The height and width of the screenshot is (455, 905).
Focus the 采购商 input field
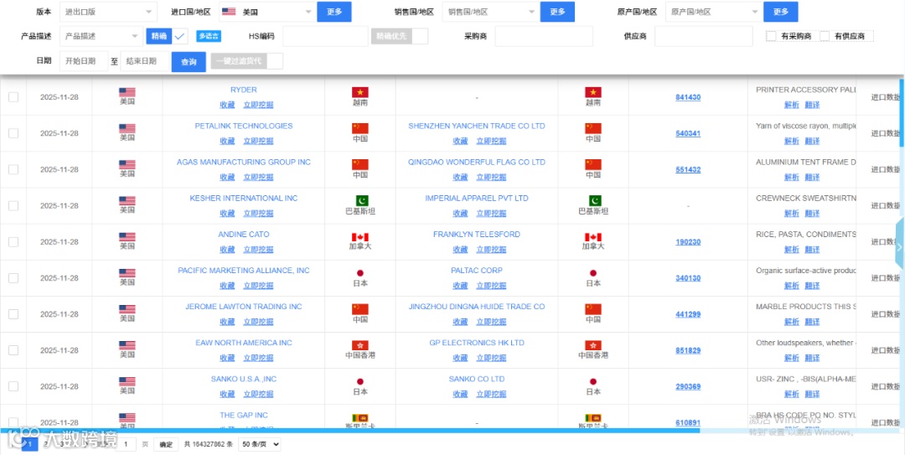click(544, 36)
